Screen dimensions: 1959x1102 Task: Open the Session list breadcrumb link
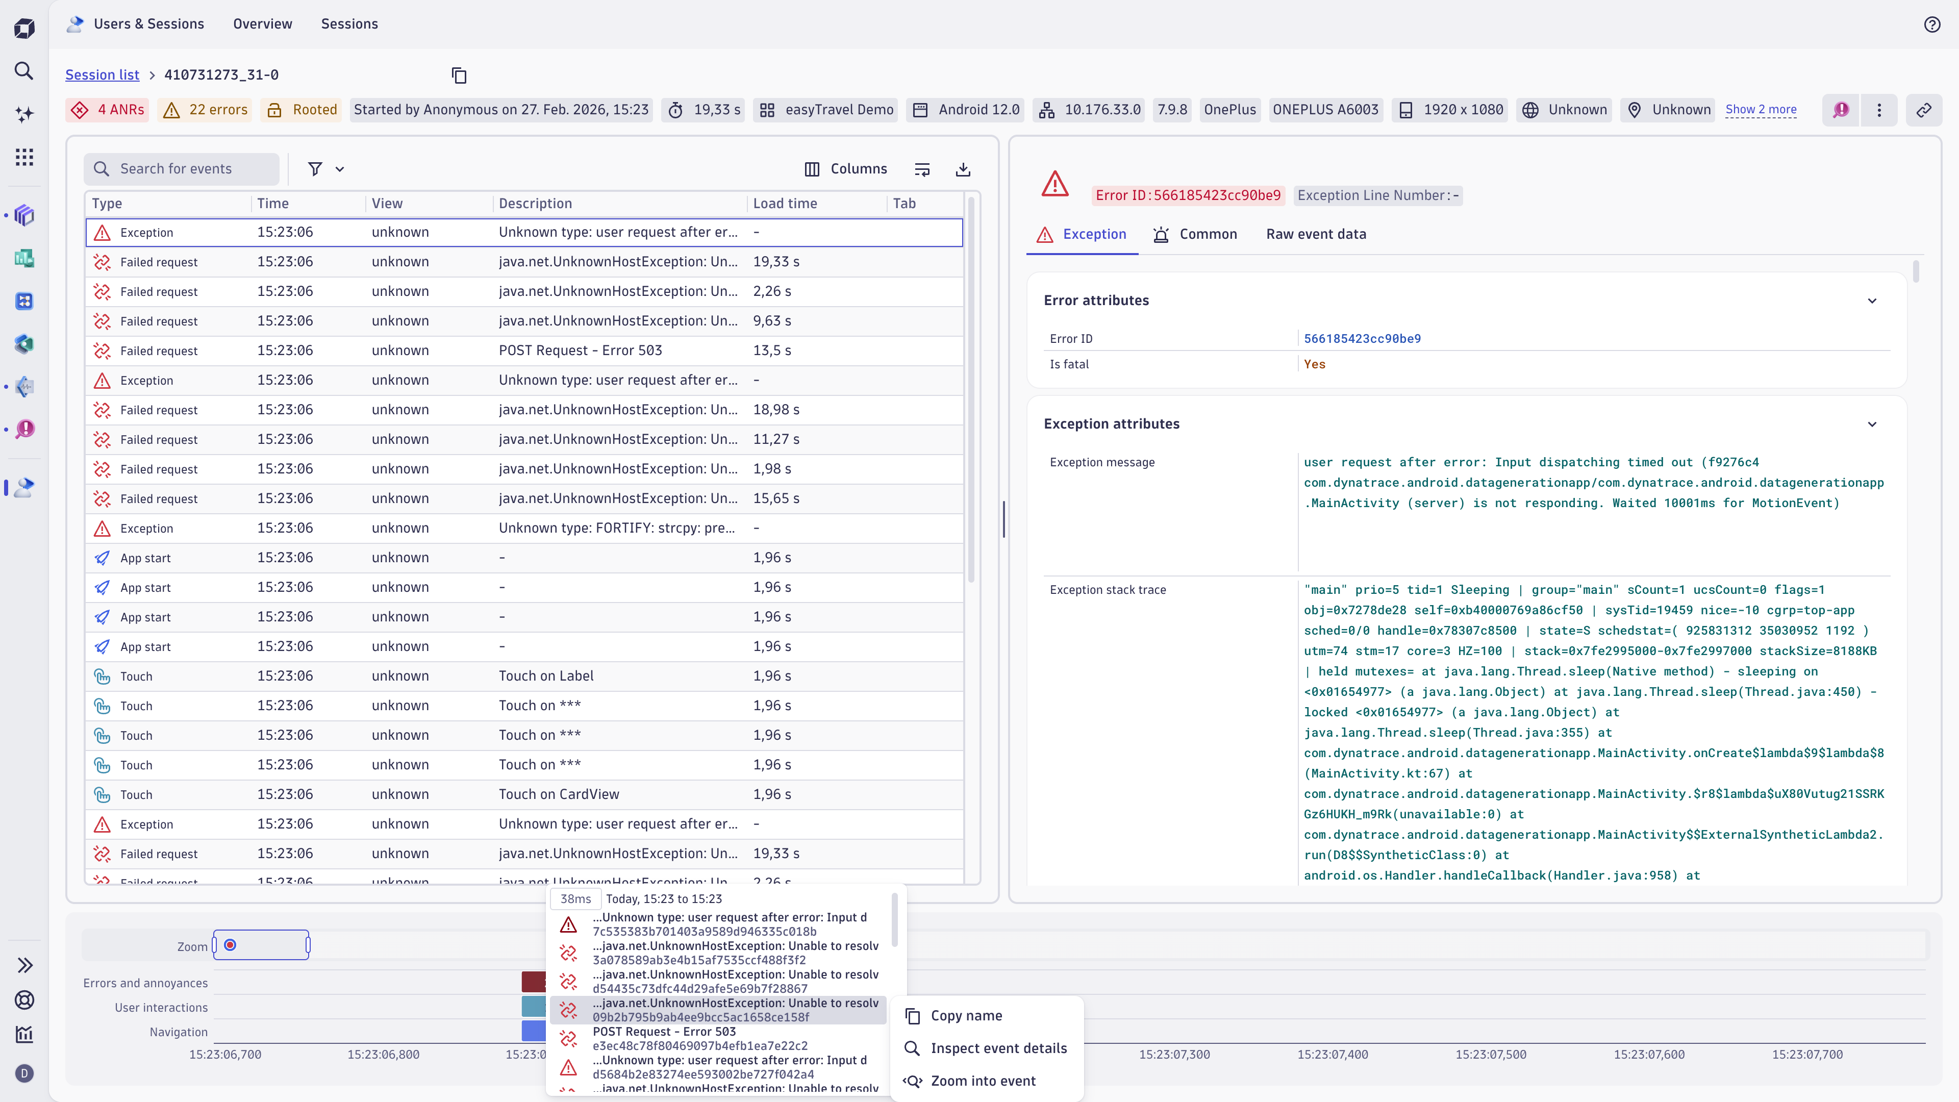(102, 74)
